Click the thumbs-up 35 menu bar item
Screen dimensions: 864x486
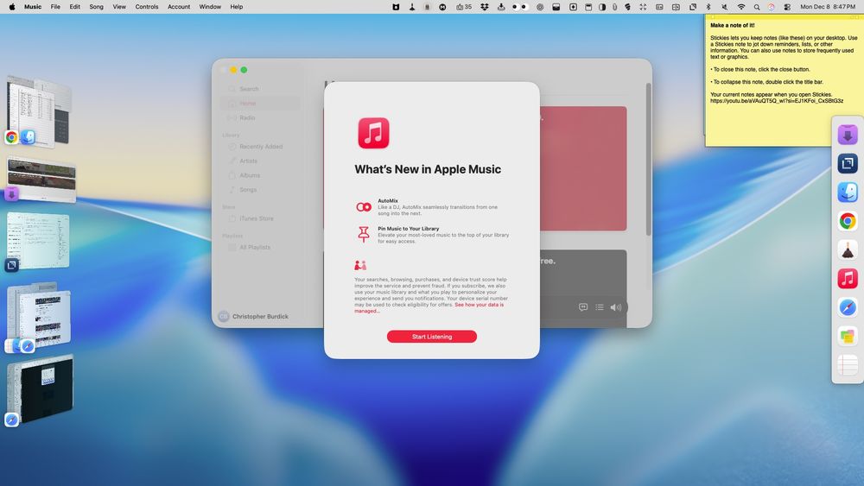point(464,7)
